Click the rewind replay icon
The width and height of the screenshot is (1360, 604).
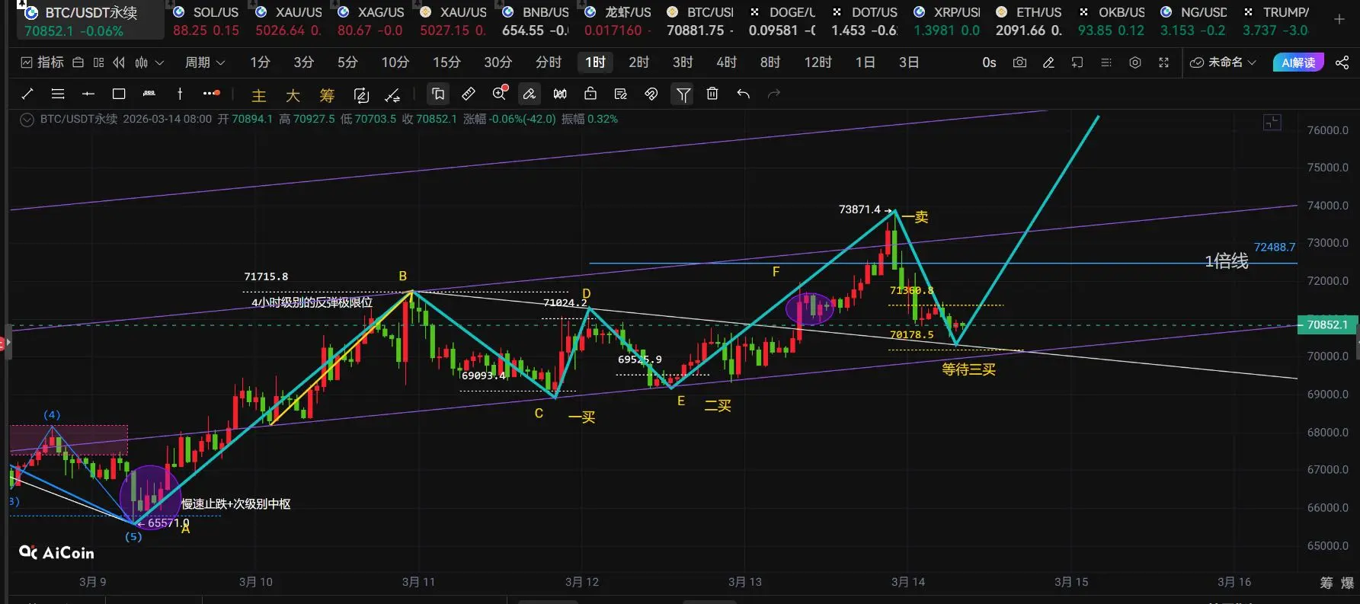click(x=119, y=62)
